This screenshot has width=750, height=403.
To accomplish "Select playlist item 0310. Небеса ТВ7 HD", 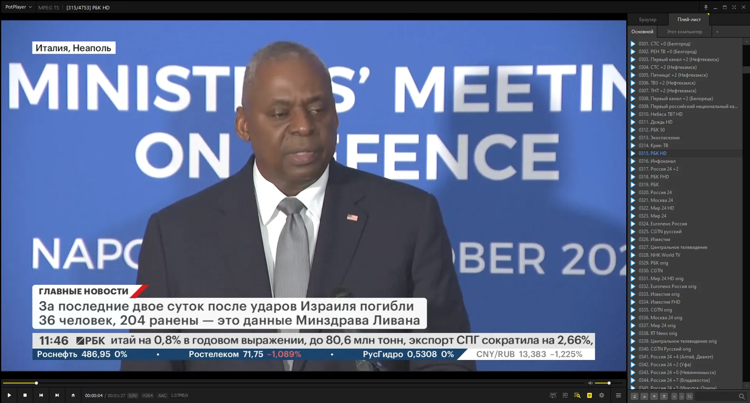I will (685, 114).
